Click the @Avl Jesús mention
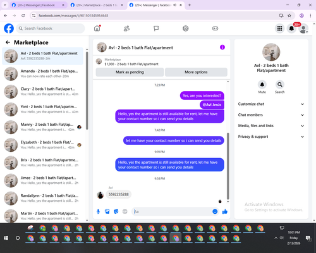The image size is (316, 253). [212, 105]
